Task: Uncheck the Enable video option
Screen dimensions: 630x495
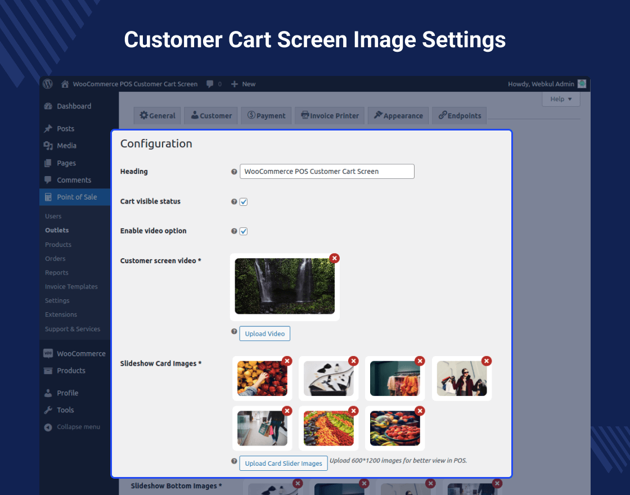Action: (244, 231)
